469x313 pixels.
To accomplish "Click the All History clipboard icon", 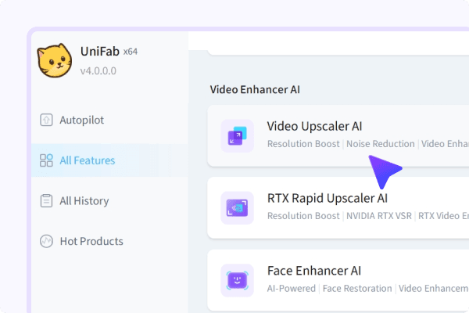I will 46,201.
